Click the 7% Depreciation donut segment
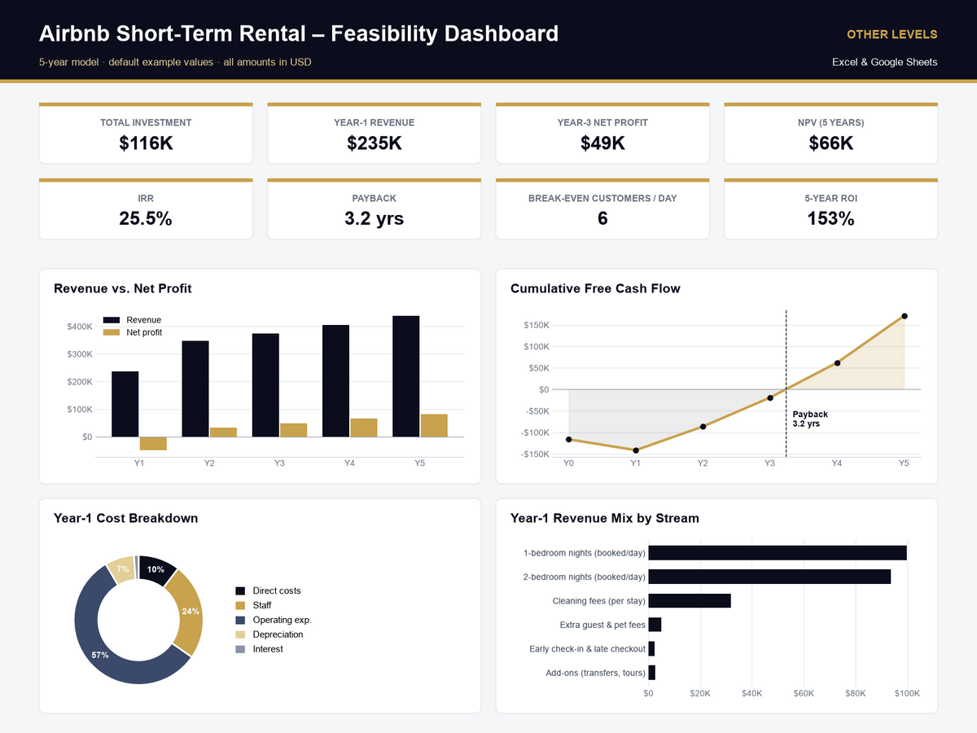Image resolution: width=977 pixels, height=733 pixels. point(122,568)
